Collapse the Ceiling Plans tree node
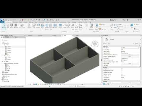 tap(3, 56)
